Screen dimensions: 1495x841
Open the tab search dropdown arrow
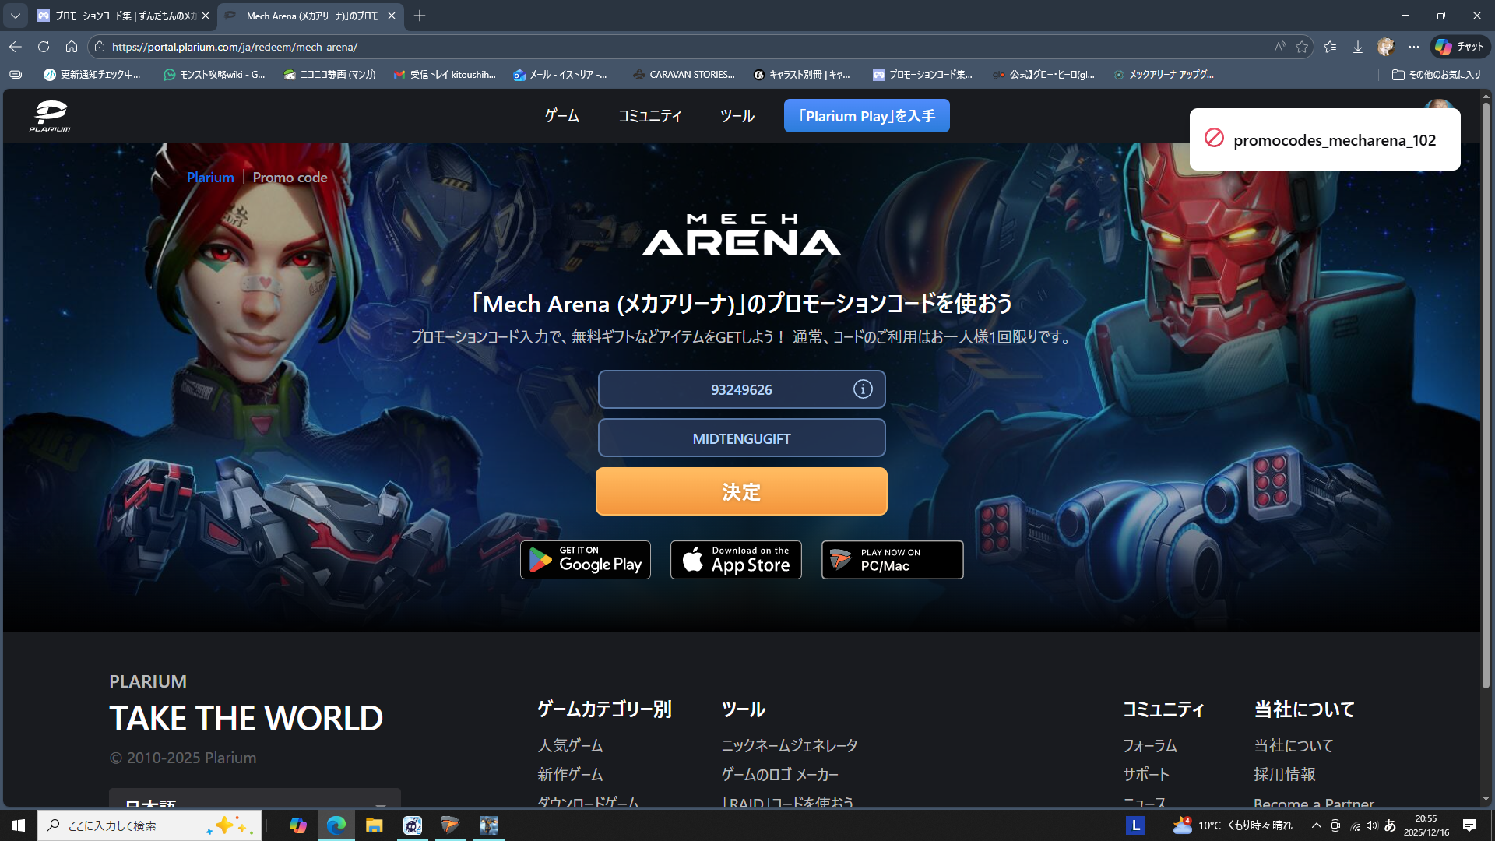click(15, 16)
